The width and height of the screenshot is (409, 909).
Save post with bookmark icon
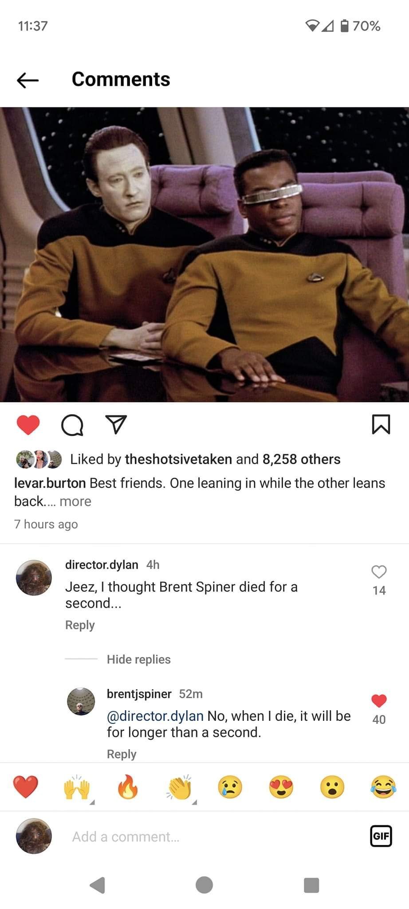tap(380, 424)
